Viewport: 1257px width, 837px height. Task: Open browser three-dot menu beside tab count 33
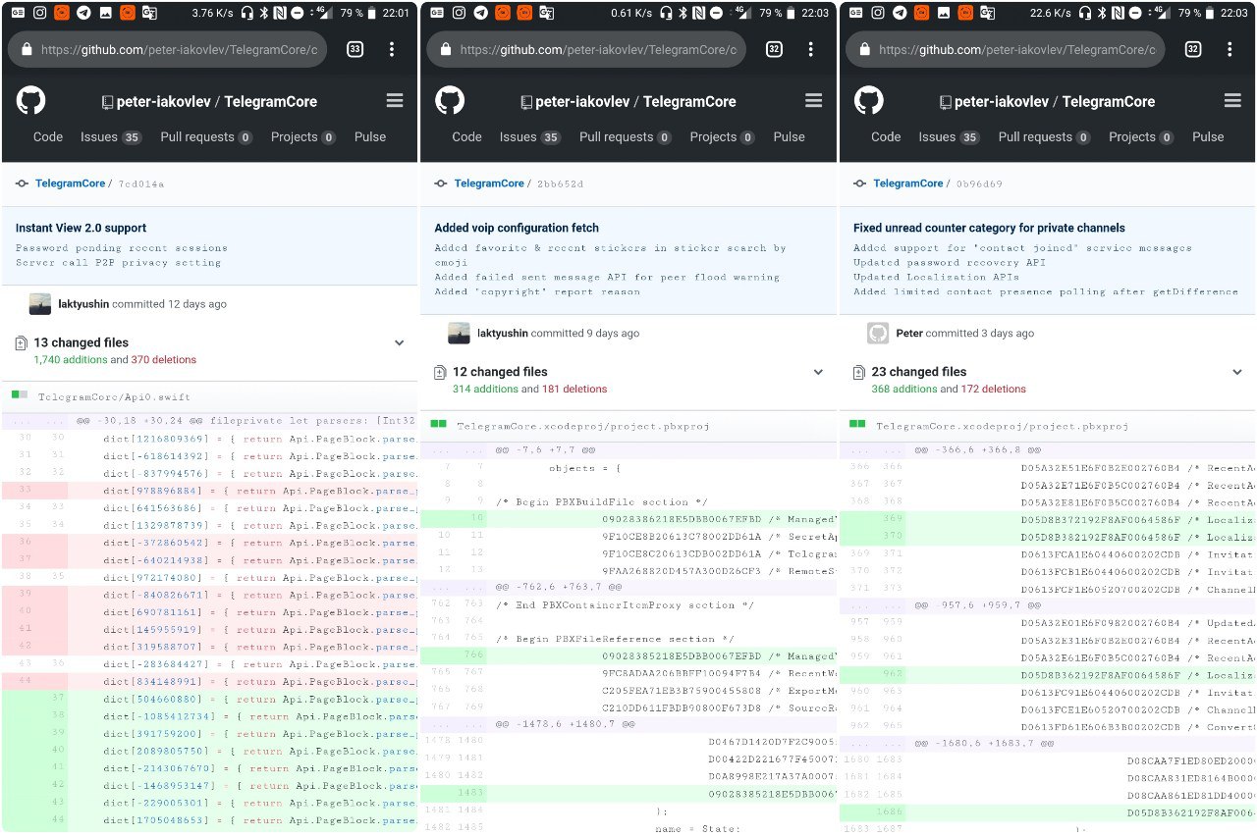392,49
